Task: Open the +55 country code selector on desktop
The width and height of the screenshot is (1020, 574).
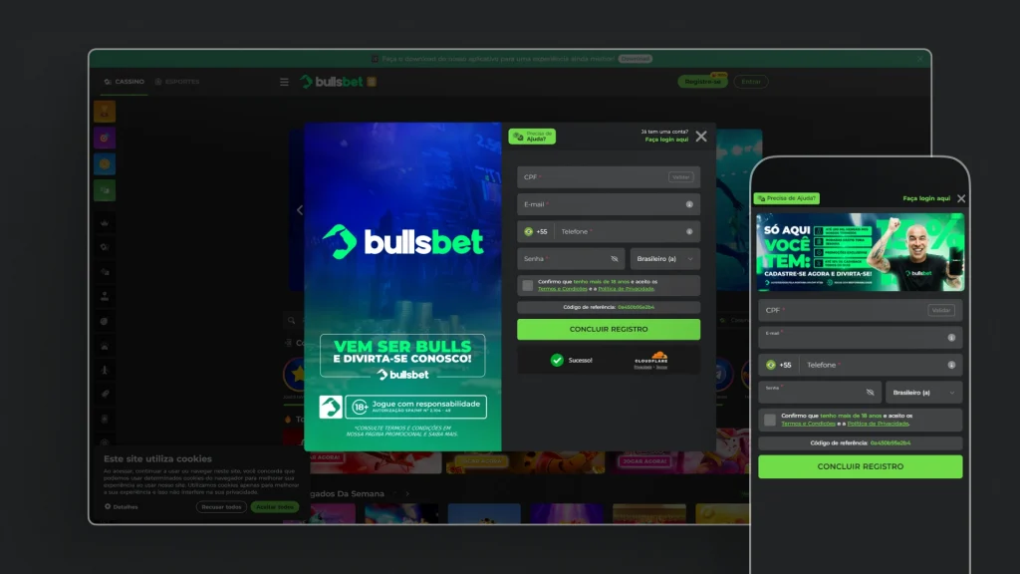Action: click(x=536, y=231)
